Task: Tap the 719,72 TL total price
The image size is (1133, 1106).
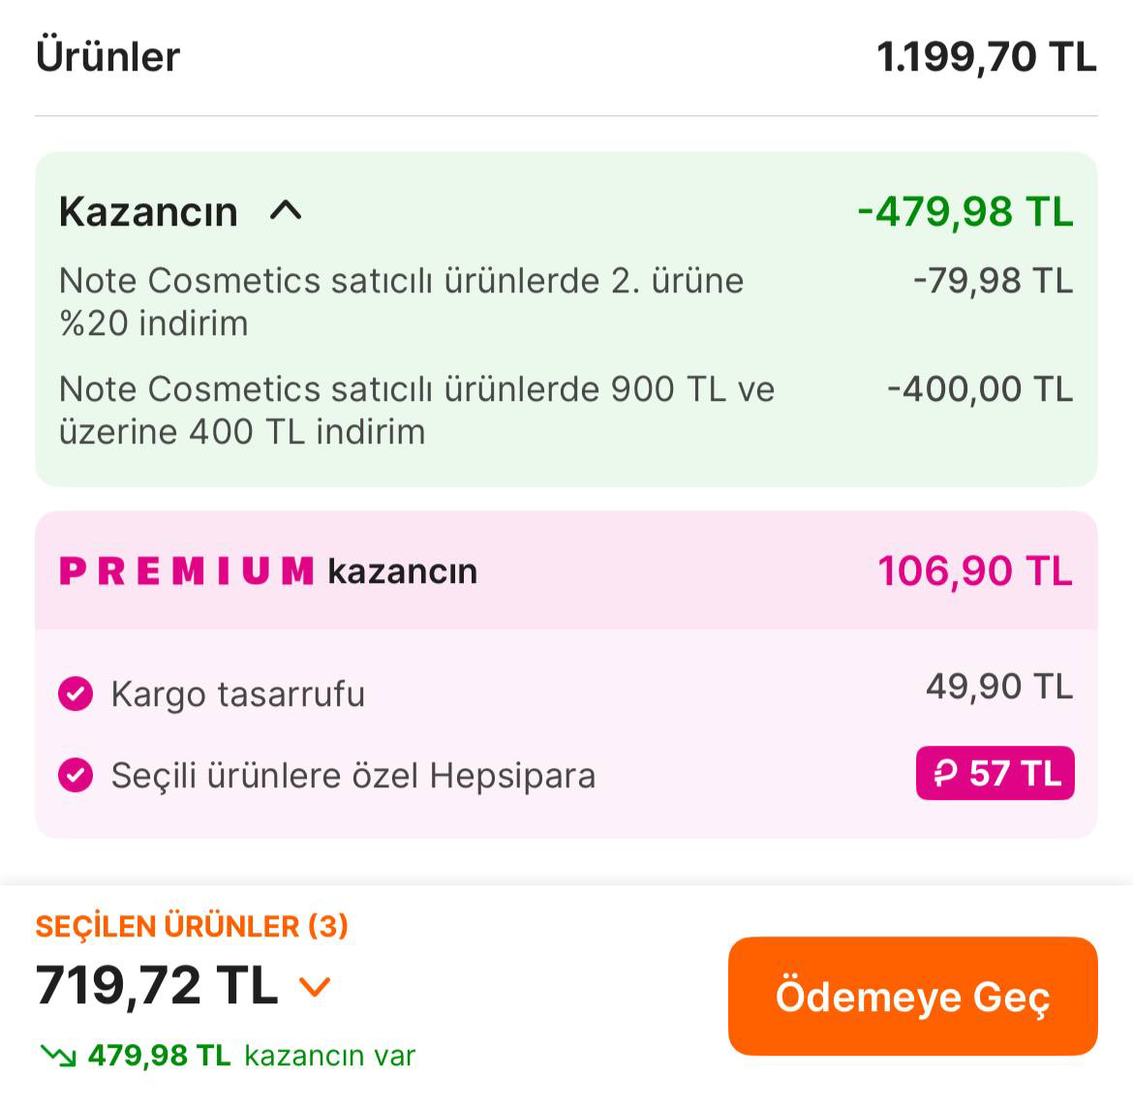Action: coord(157,985)
